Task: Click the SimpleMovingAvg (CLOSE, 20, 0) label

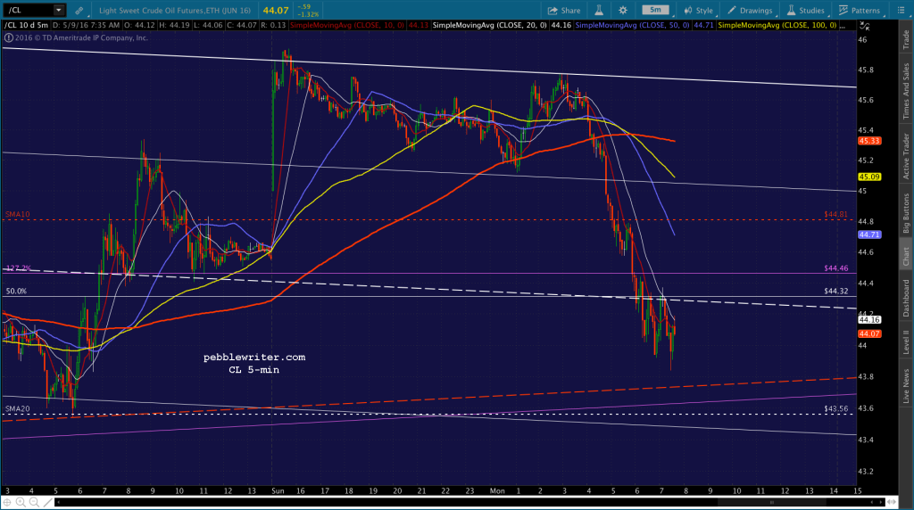Action: tap(490, 26)
